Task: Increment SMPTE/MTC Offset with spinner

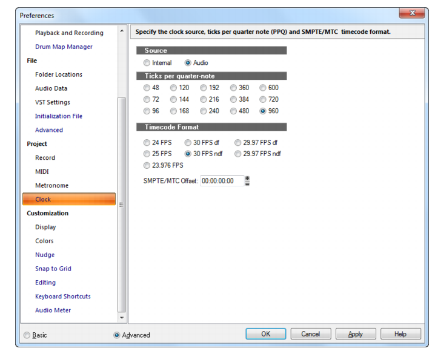Action: (247, 178)
